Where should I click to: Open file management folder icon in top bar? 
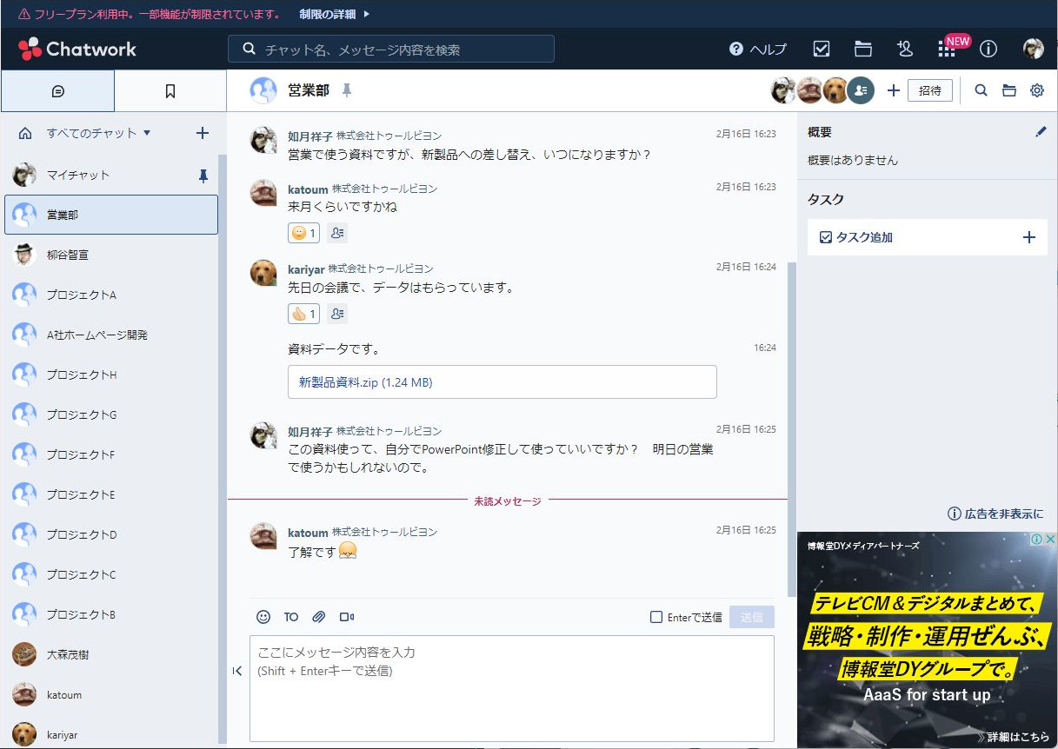(862, 49)
